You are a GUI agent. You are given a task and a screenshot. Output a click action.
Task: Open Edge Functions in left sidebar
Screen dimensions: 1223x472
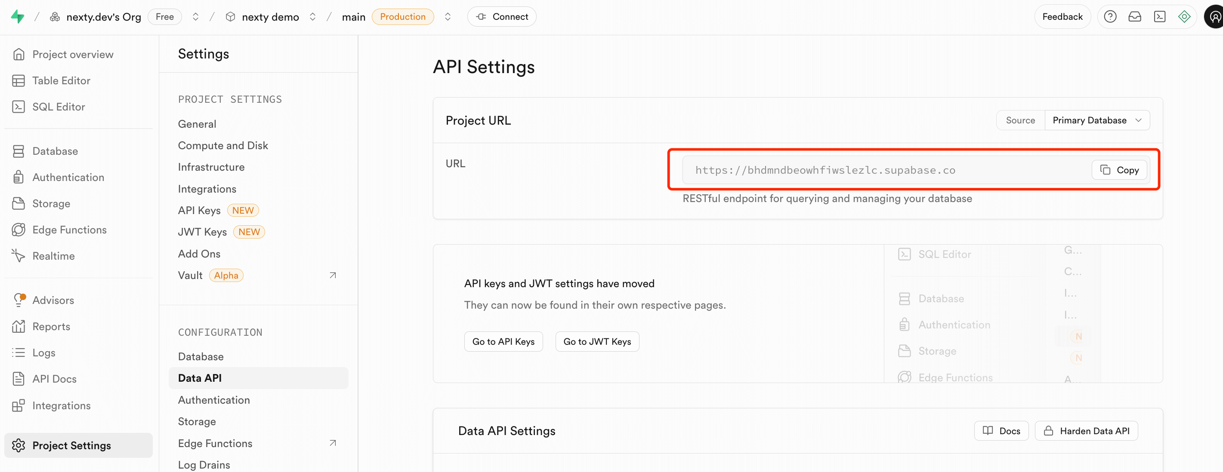[x=69, y=230]
